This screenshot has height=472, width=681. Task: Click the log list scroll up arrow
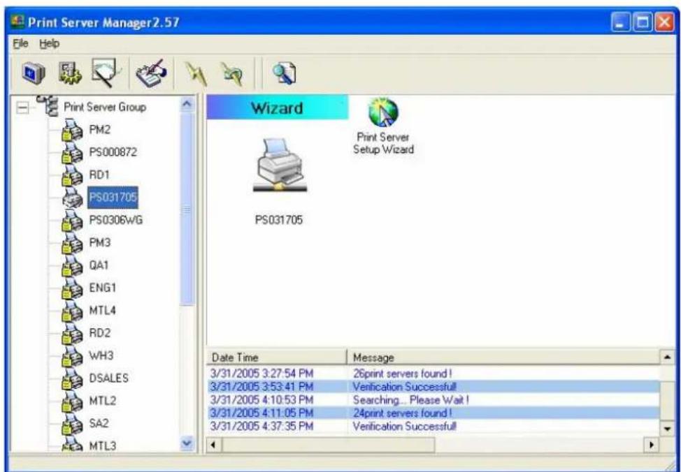click(667, 357)
